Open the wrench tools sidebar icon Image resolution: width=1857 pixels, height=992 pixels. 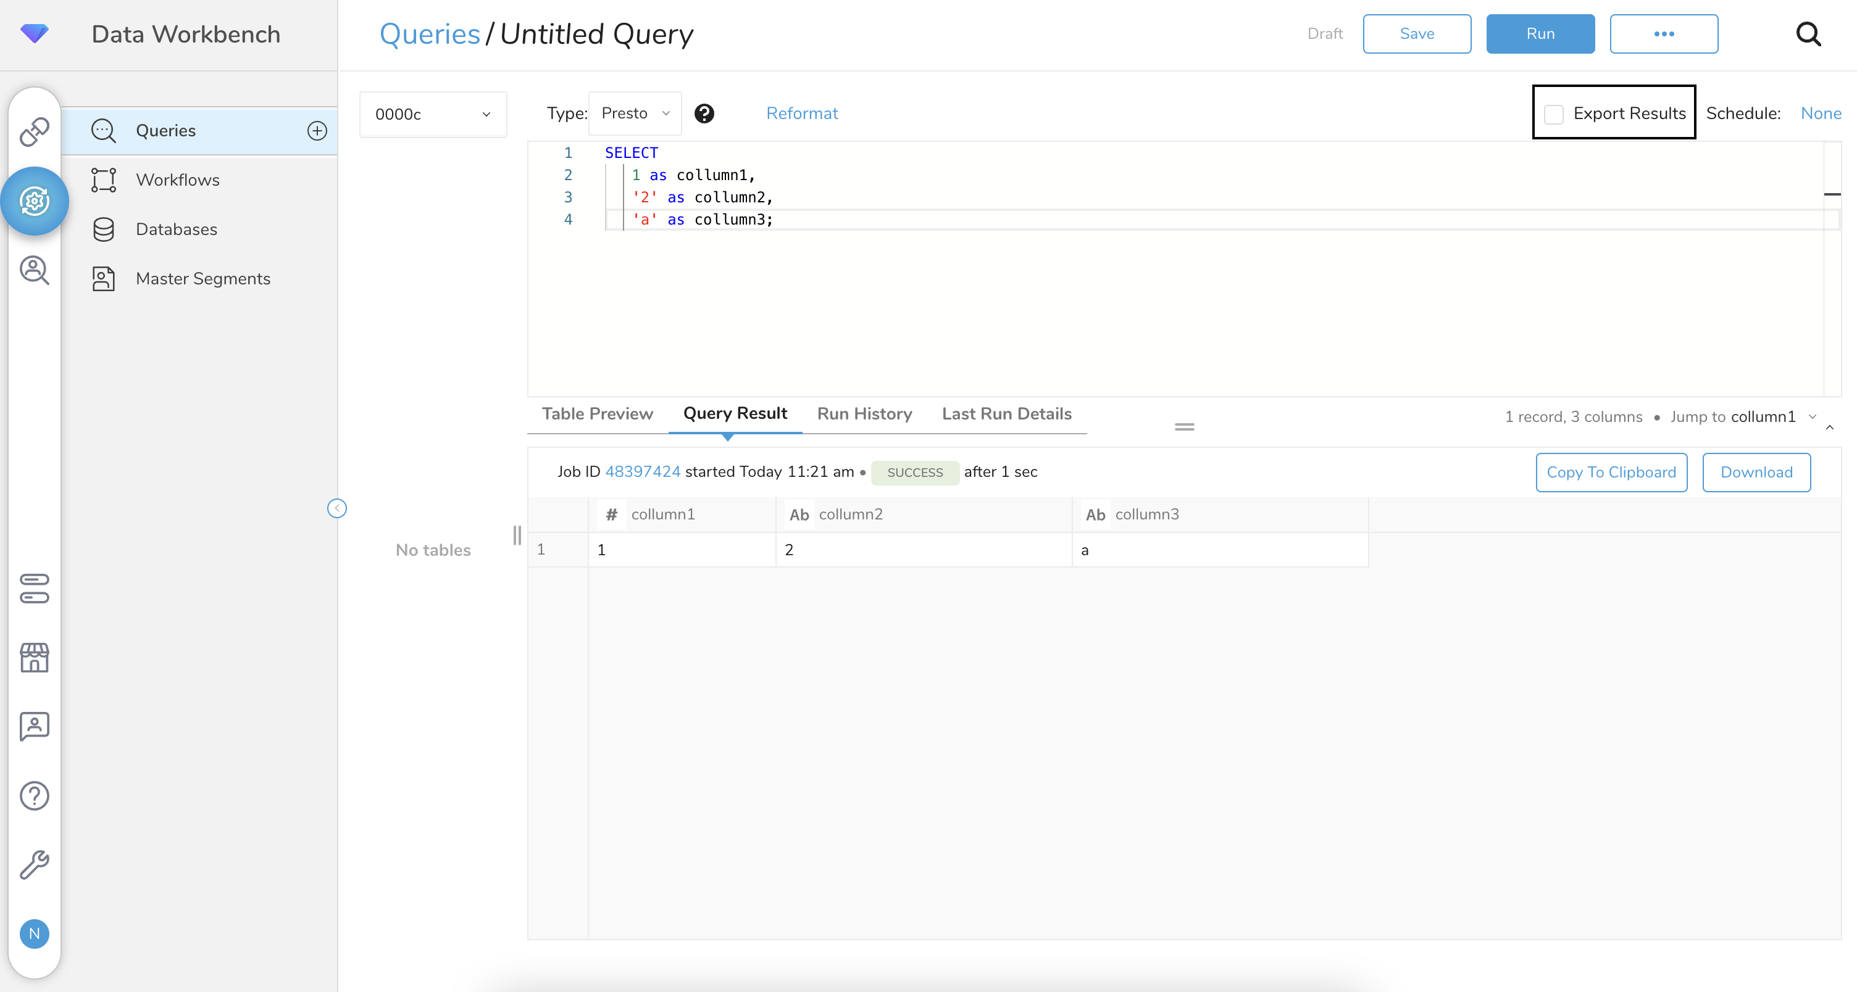click(34, 864)
